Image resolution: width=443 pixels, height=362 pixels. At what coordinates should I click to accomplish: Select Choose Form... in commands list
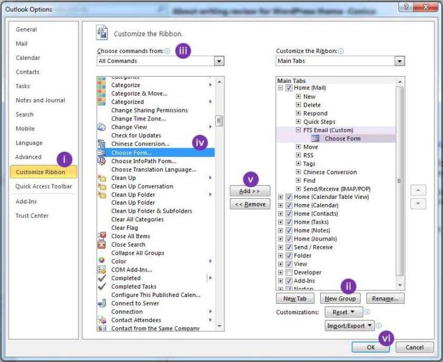[x=156, y=153]
